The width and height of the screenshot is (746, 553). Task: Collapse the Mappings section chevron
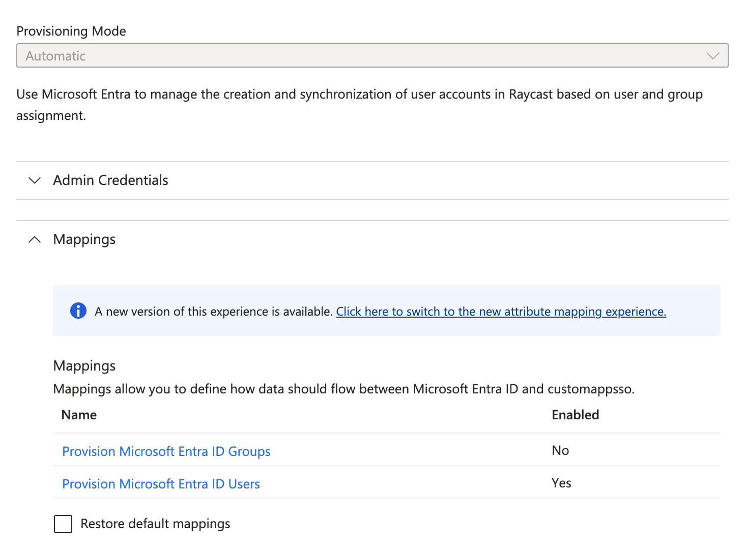click(35, 239)
